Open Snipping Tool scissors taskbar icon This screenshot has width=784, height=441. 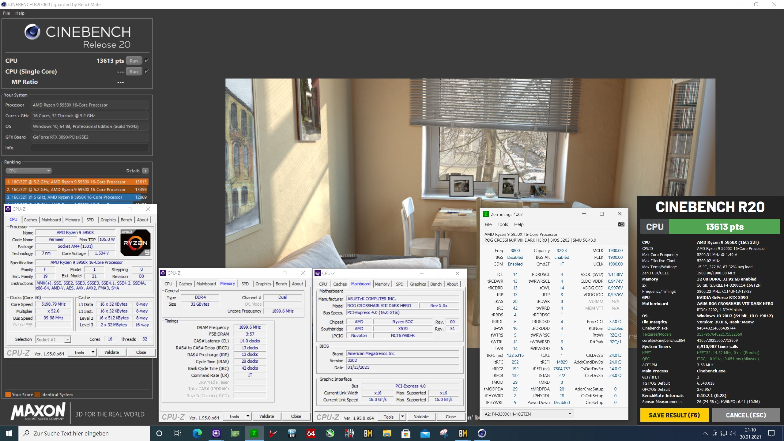[x=444, y=433]
